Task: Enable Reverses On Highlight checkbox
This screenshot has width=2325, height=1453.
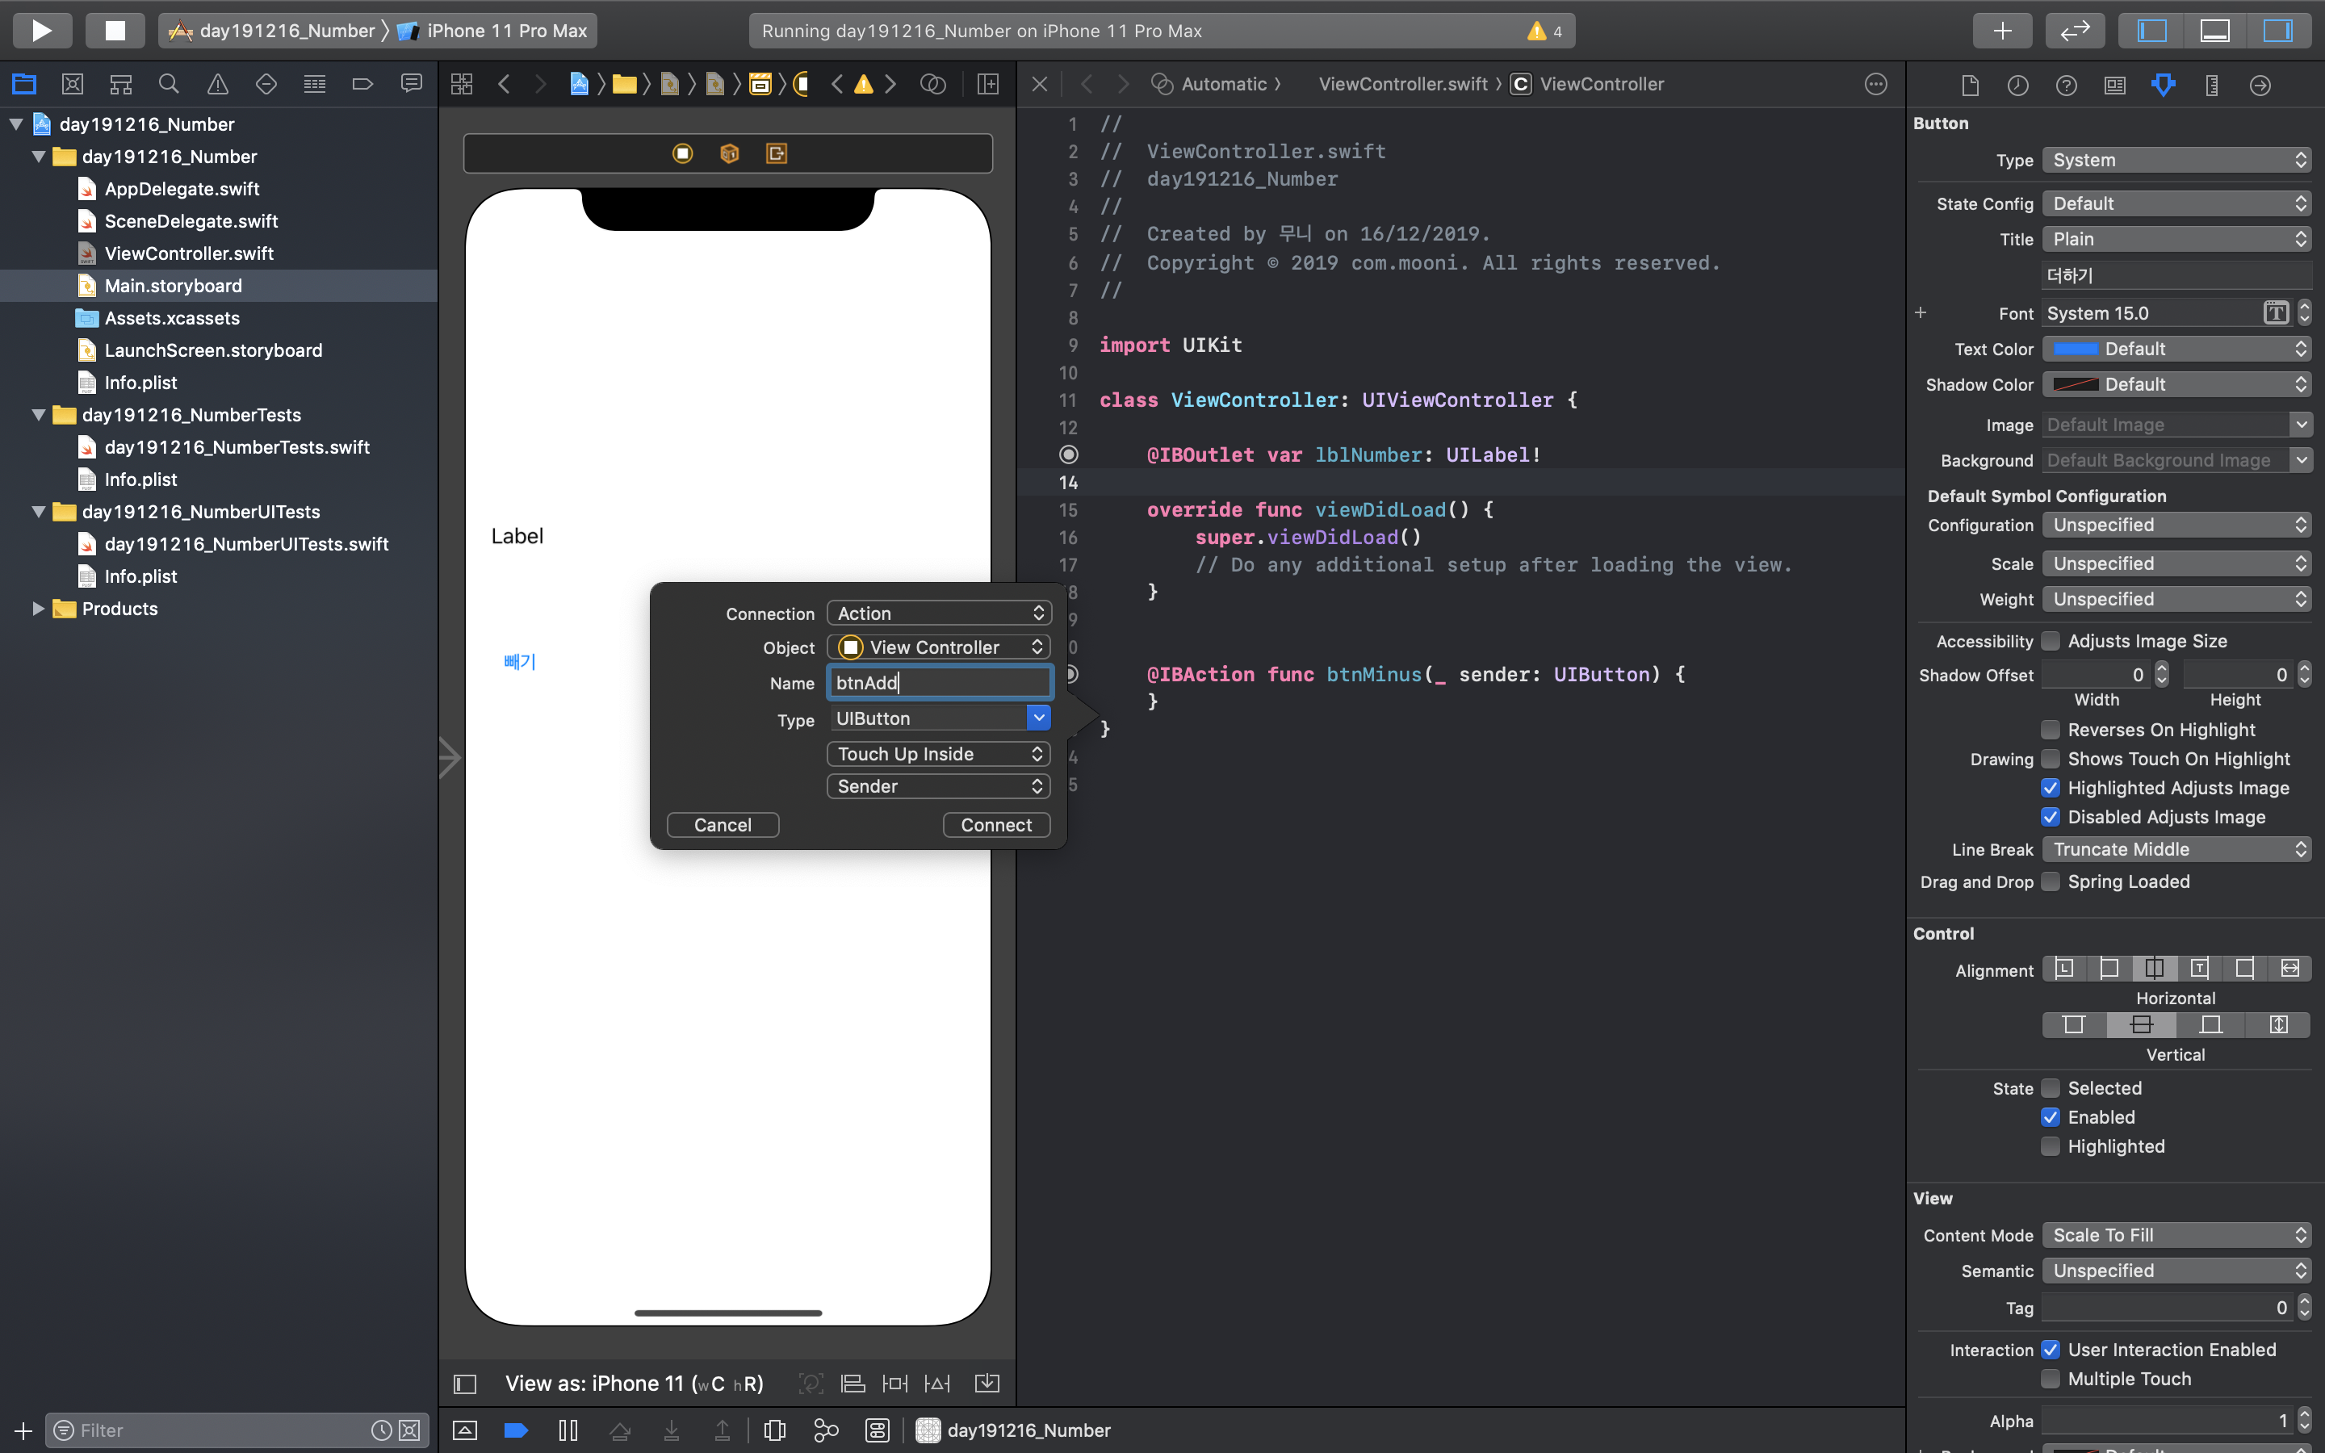Action: point(2051,730)
